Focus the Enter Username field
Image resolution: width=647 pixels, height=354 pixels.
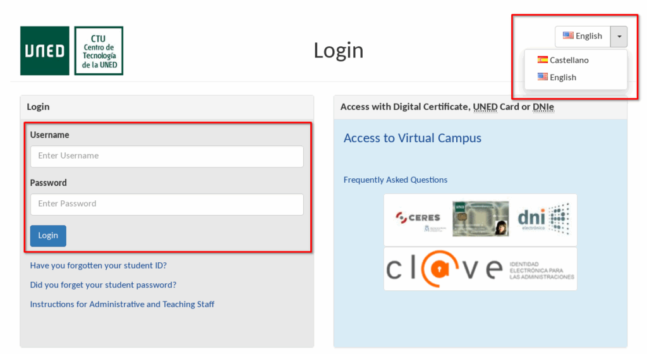[x=167, y=156]
